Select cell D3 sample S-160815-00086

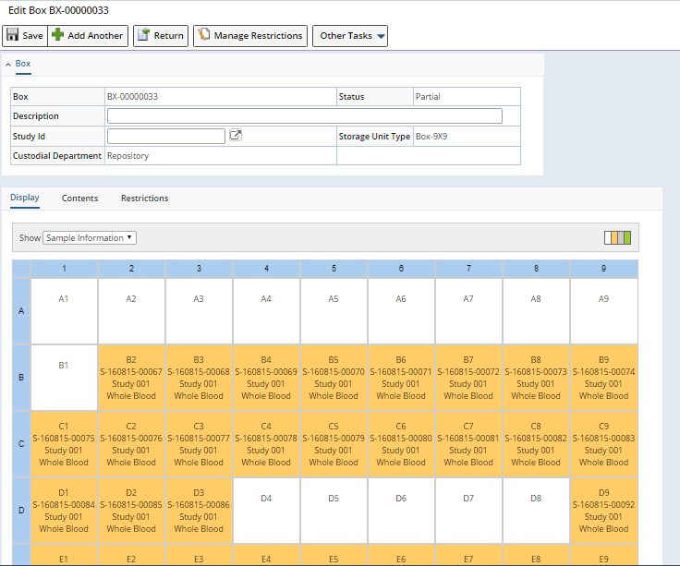coord(199,511)
